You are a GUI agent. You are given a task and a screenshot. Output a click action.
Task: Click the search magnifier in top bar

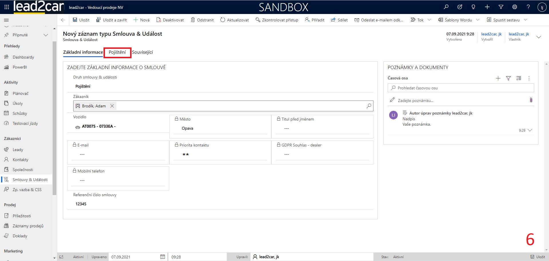pos(446,7)
